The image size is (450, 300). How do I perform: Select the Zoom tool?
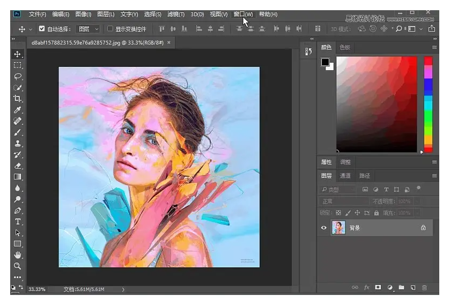tap(18, 266)
